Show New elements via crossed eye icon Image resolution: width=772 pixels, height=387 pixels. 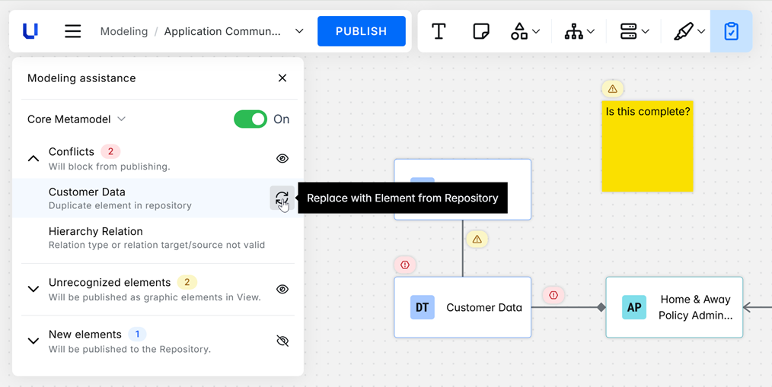tap(282, 341)
